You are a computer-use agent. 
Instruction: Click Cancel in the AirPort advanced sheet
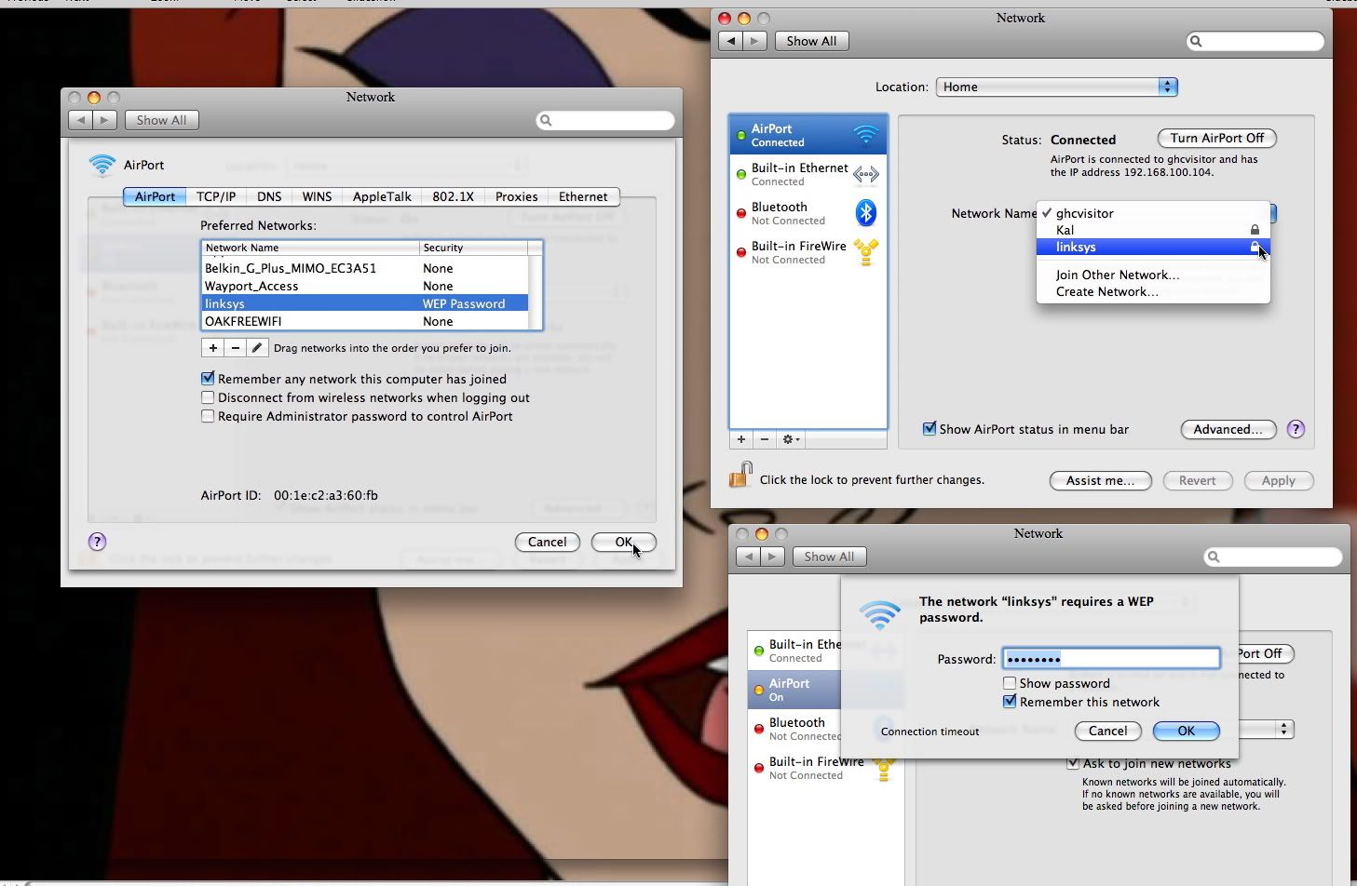click(548, 542)
